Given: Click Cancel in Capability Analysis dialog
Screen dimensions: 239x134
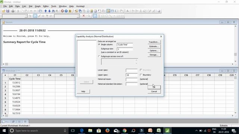Looking at the screenshot, I should click(x=154, y=92).
